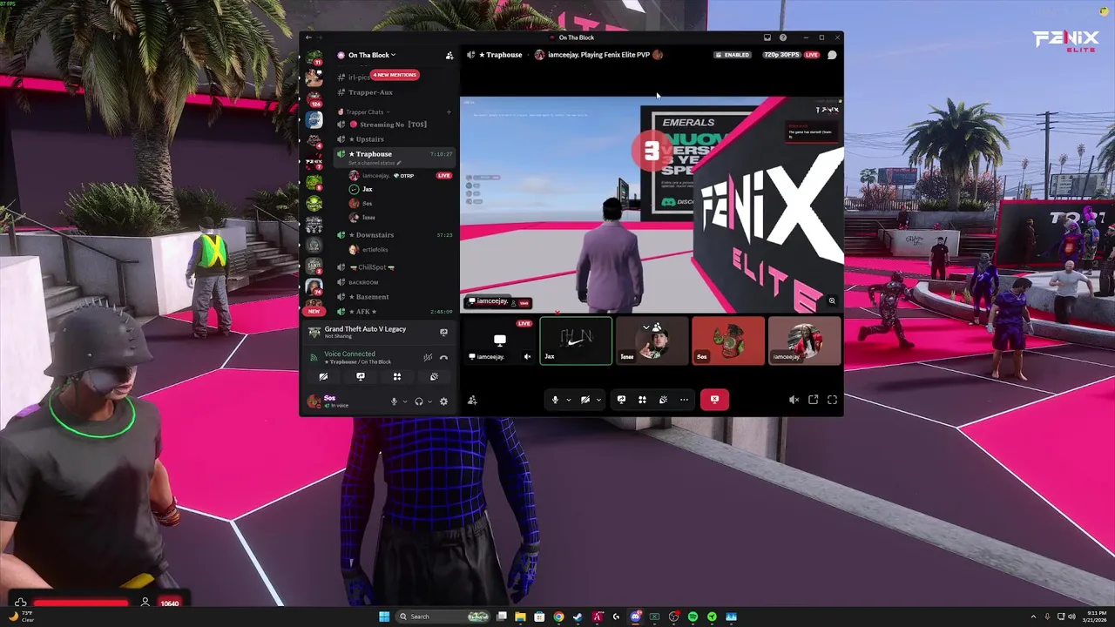The width and height of the screenshot is (1115, 627).
Task: Open stream quality 720p 30FPS badge
Action: (x=781, y=55)
